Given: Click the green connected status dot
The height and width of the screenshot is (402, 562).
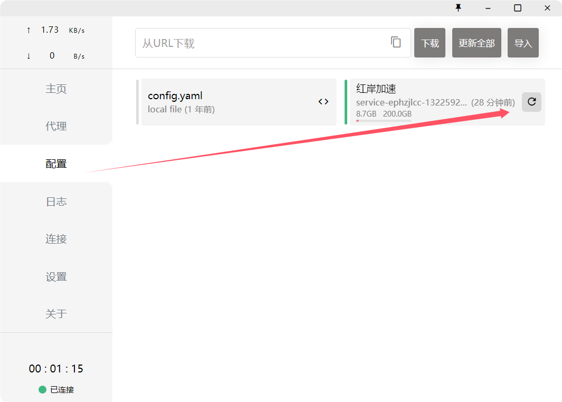Looking at the screenshot, I should 43,390.
